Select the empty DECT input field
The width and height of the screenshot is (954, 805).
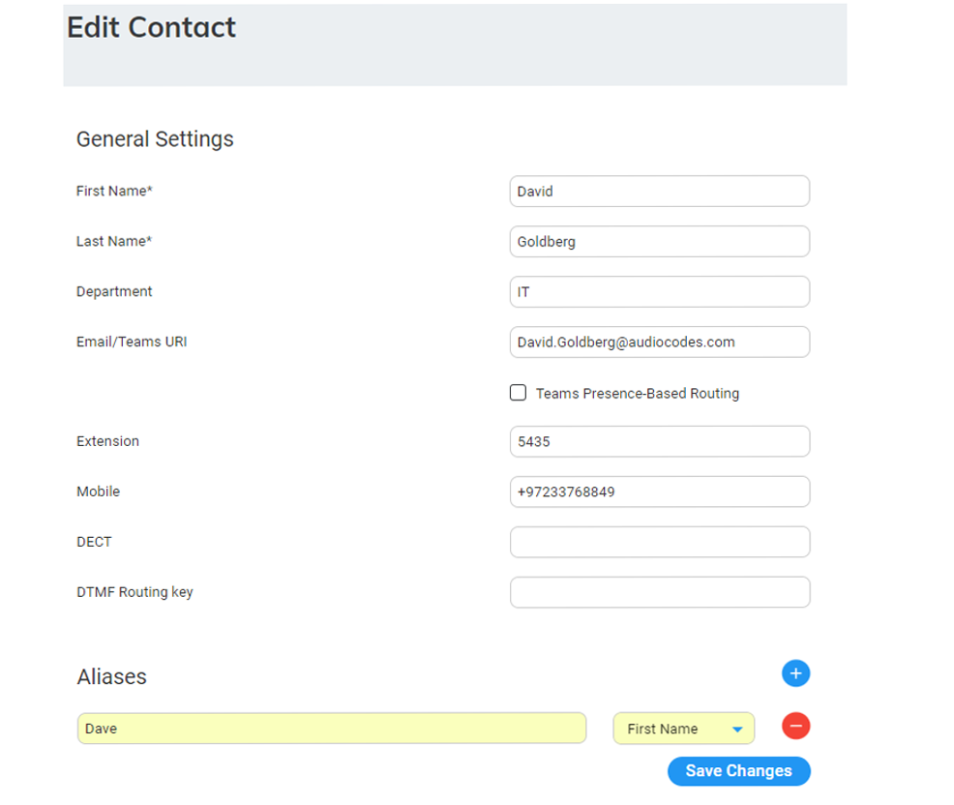coord(659,543)
